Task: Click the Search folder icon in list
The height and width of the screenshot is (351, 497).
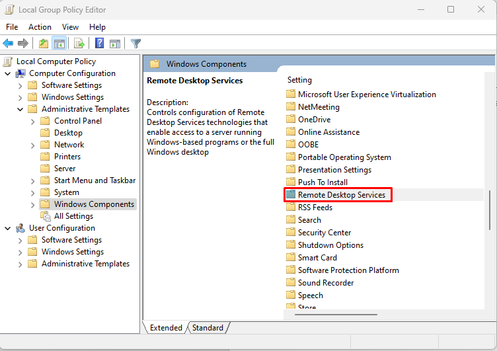Action: (291, 219)
